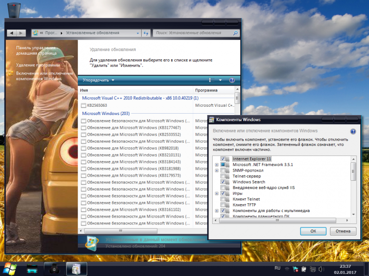369x276 pixels.
Task: Click the update icon beside KB3161102 row
Action: [83, 210]
